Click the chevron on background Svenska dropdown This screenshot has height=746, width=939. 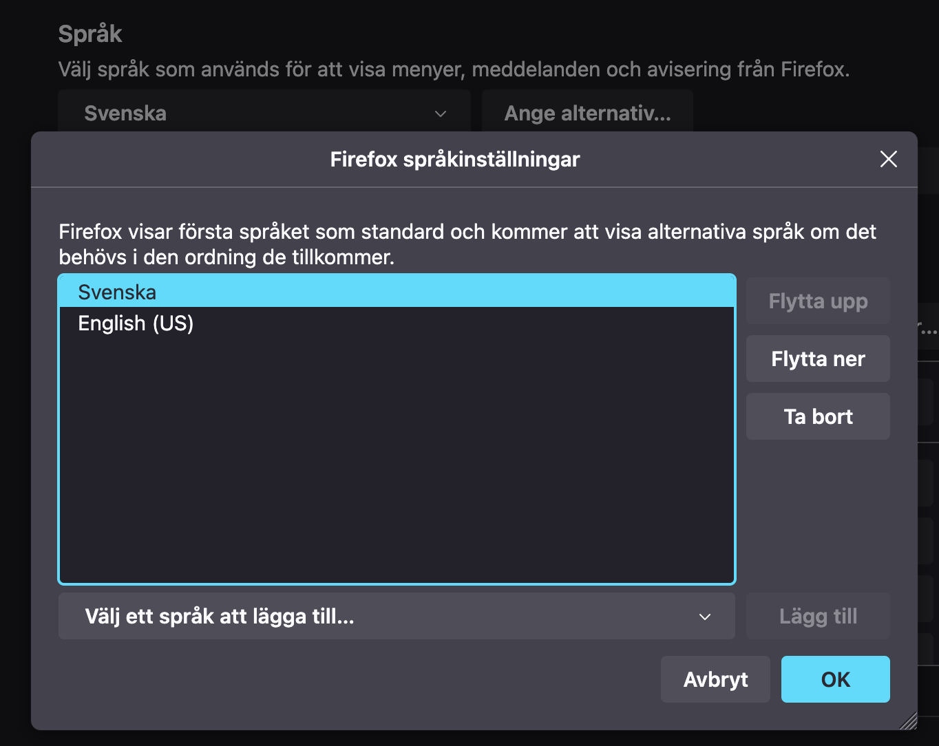point(441,114)
